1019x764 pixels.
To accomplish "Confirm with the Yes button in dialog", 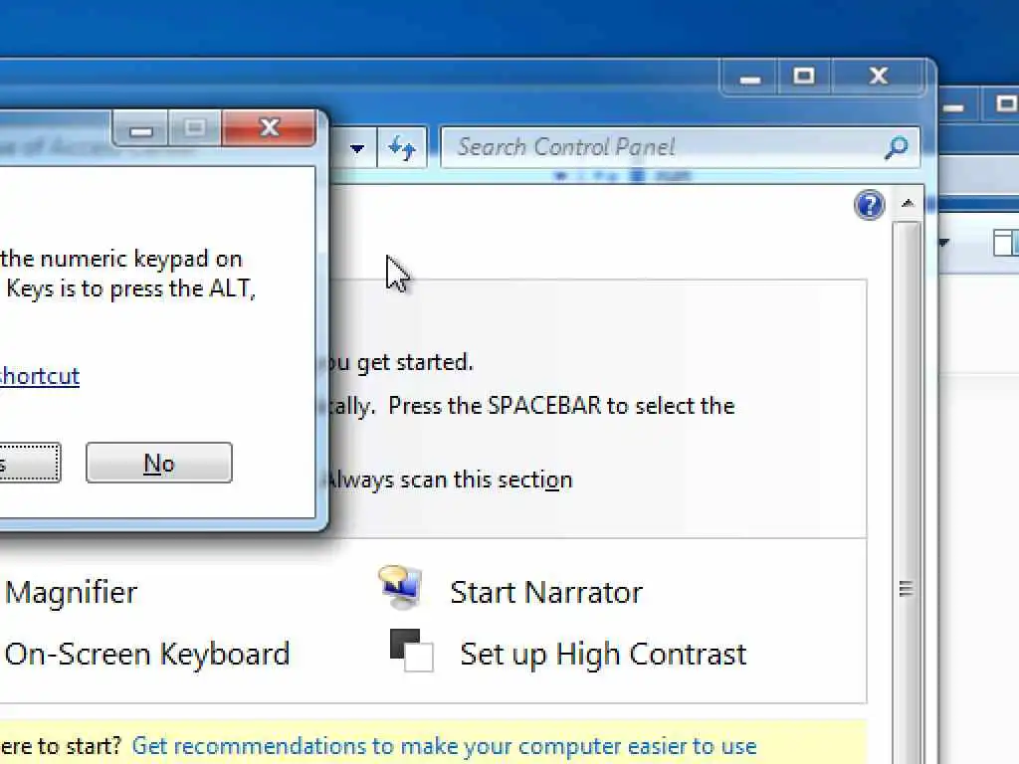I will tap(29, 463).
